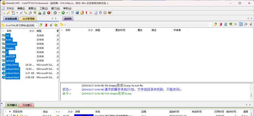Click the red X Delete icon in main toolbar
The width and height of the screenshot is (254, 116).
[91, 13]
